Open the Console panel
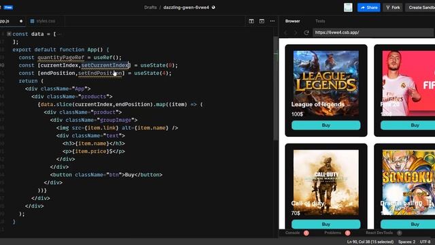 (292, 233)
